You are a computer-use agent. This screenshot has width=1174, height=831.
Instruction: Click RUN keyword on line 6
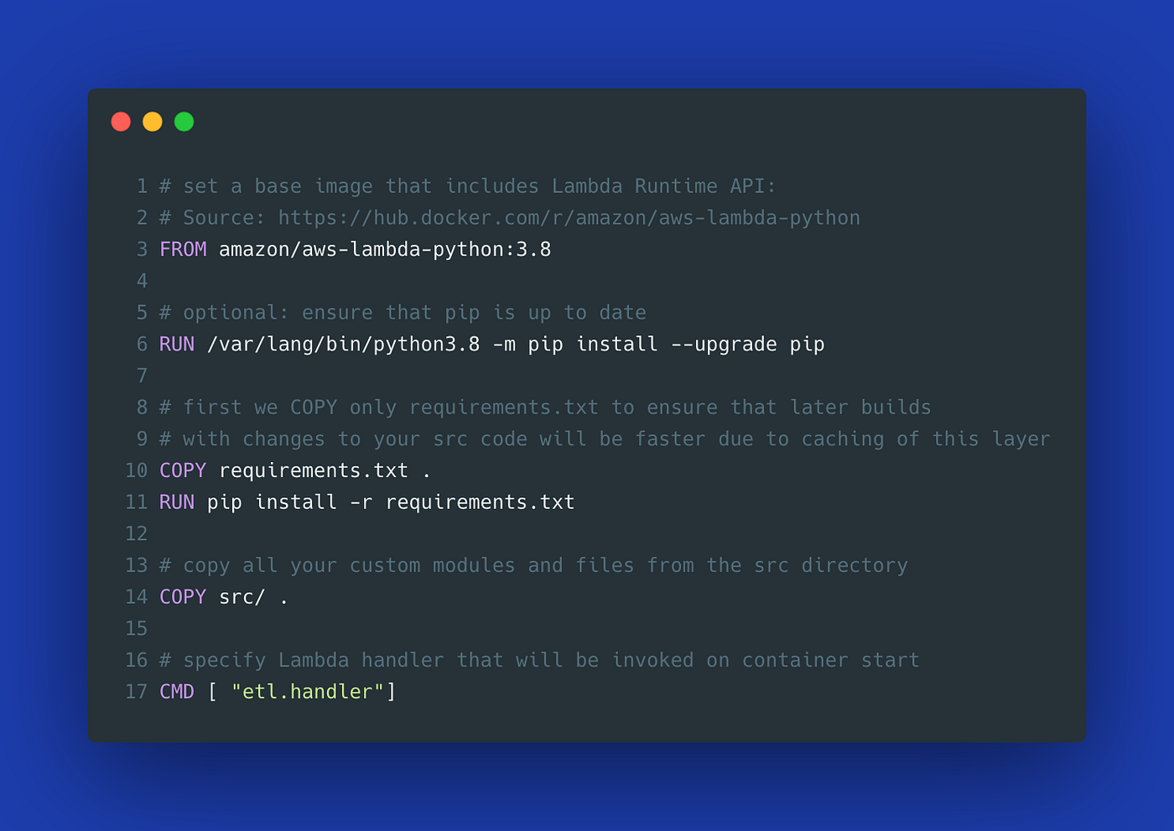click(x=177, y=344)
